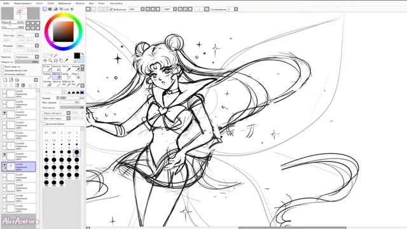
Task: Select the rectangular selection tool
Action: (45, 55)
